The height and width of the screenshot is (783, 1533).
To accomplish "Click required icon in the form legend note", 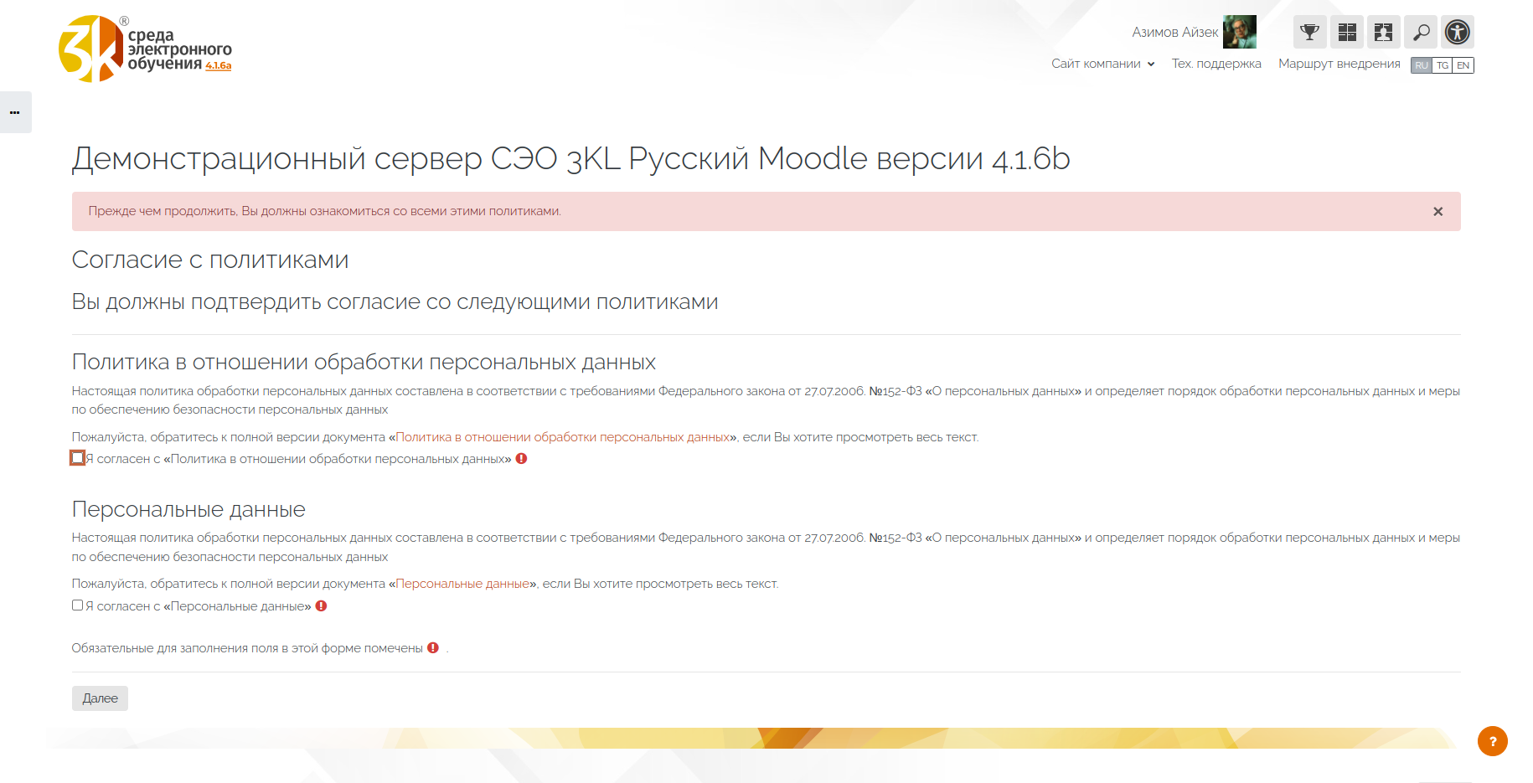I will click(433, 648).
